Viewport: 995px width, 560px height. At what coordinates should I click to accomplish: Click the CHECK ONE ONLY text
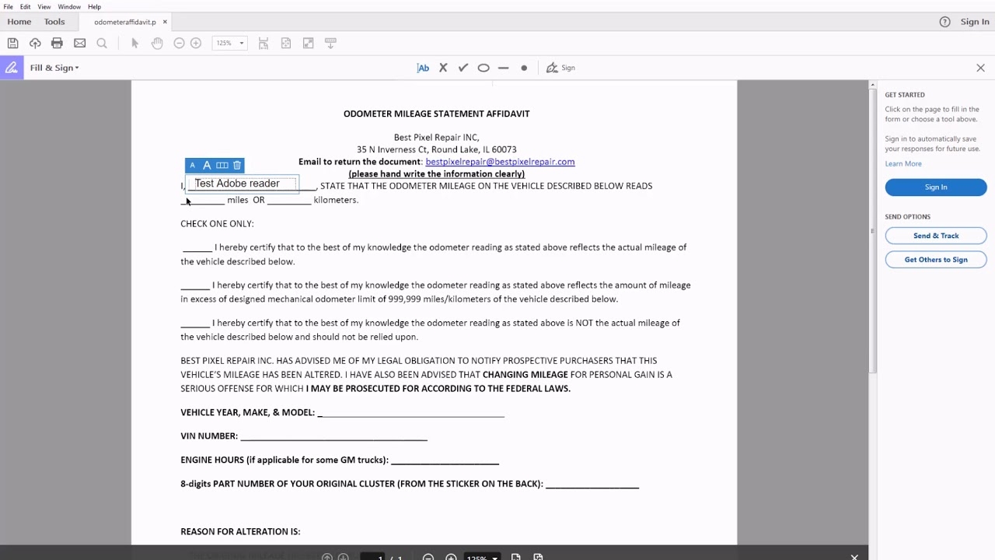pos(217,223)
